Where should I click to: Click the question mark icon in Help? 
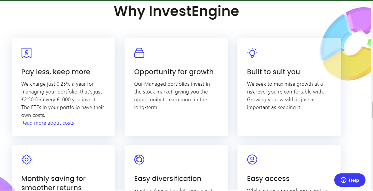344,180
